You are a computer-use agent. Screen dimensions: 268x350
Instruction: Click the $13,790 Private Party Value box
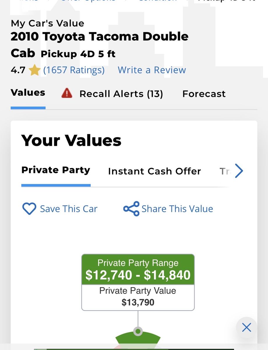pos(138,297)
